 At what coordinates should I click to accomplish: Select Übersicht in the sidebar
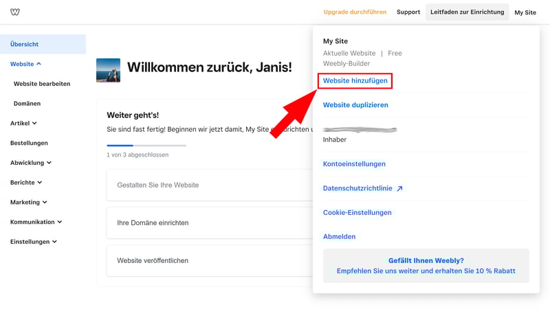pyautogui.click(x=24, y=44)
